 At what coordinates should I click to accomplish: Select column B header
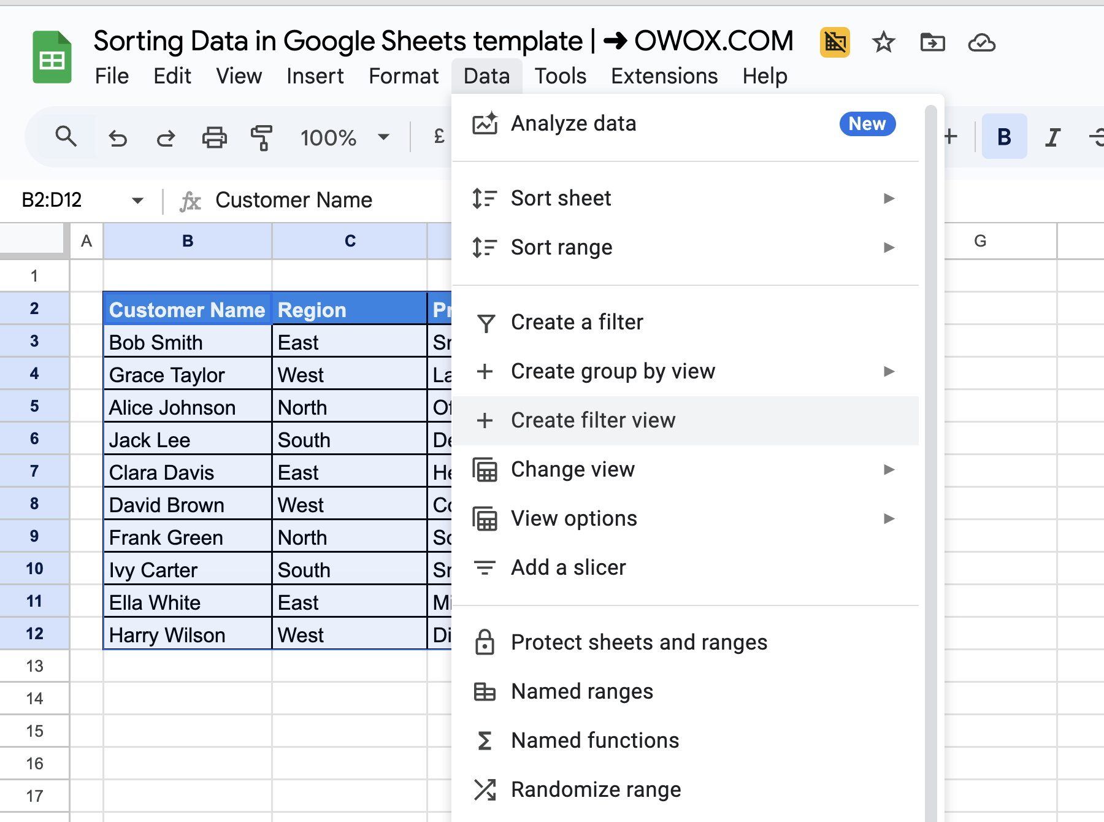pyautogui.click(x=188, y=241)
